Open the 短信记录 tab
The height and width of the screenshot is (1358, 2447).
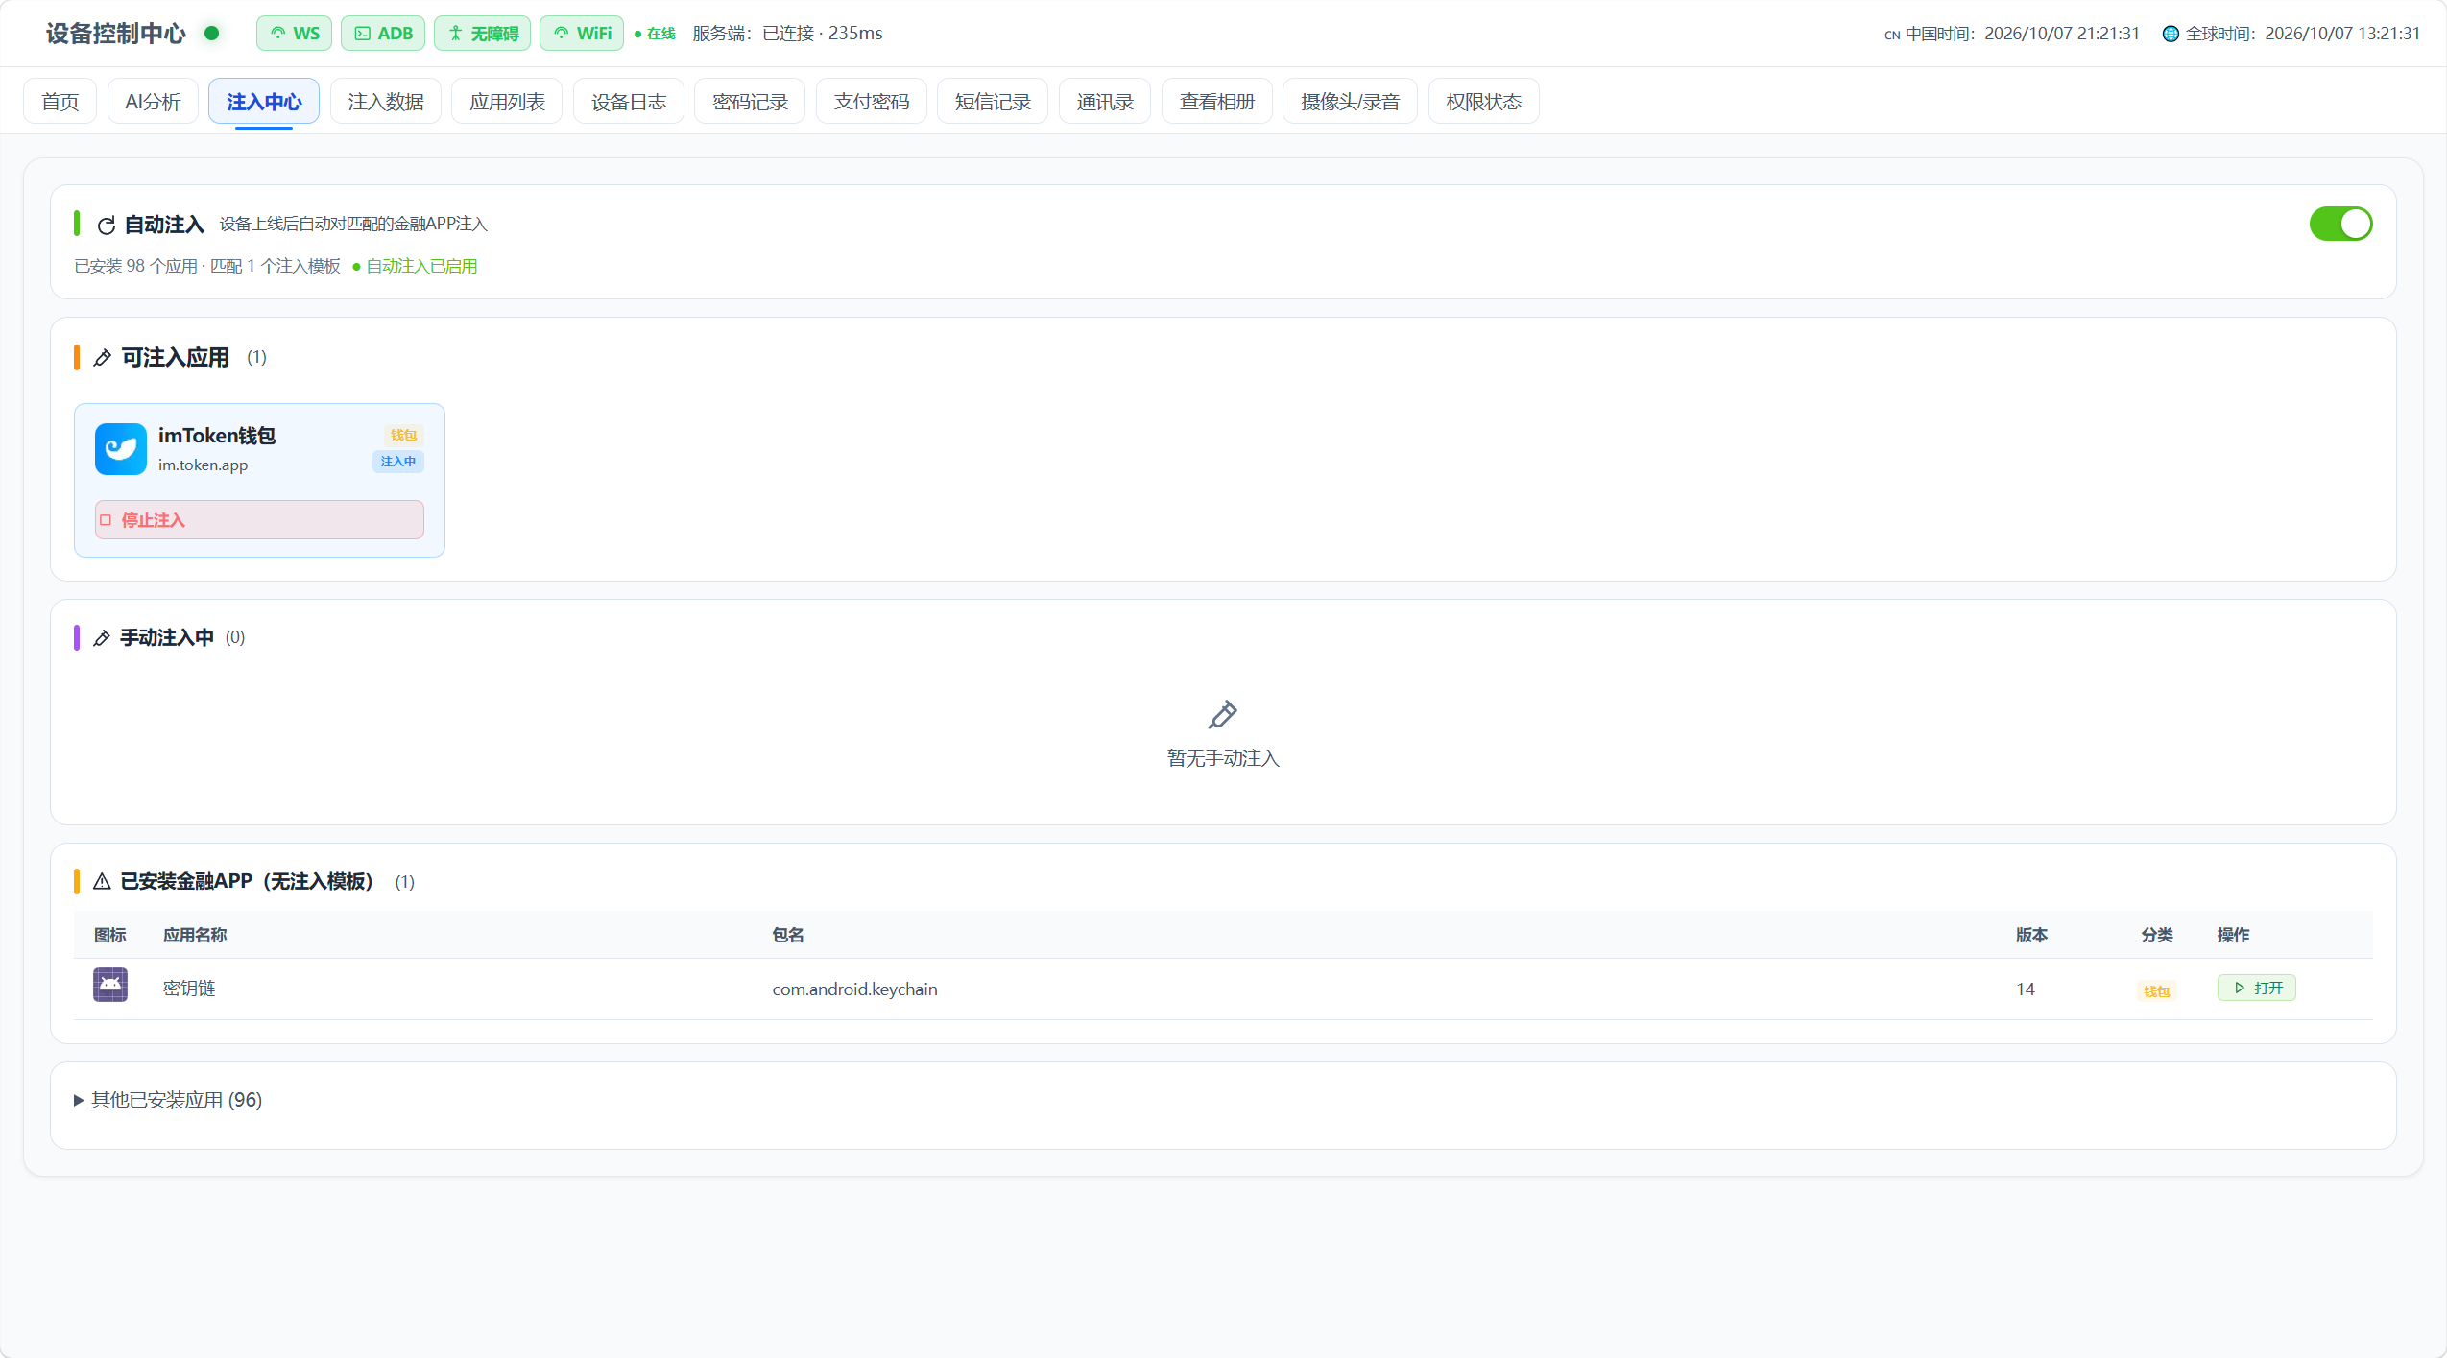[x=993, y=102]
